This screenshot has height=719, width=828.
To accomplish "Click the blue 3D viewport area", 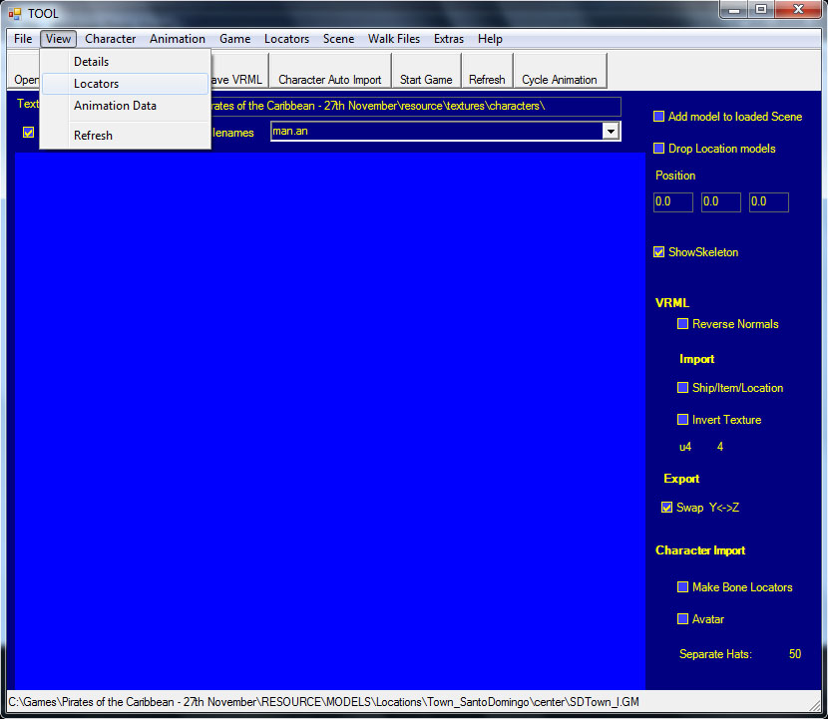I will point(330,421).
